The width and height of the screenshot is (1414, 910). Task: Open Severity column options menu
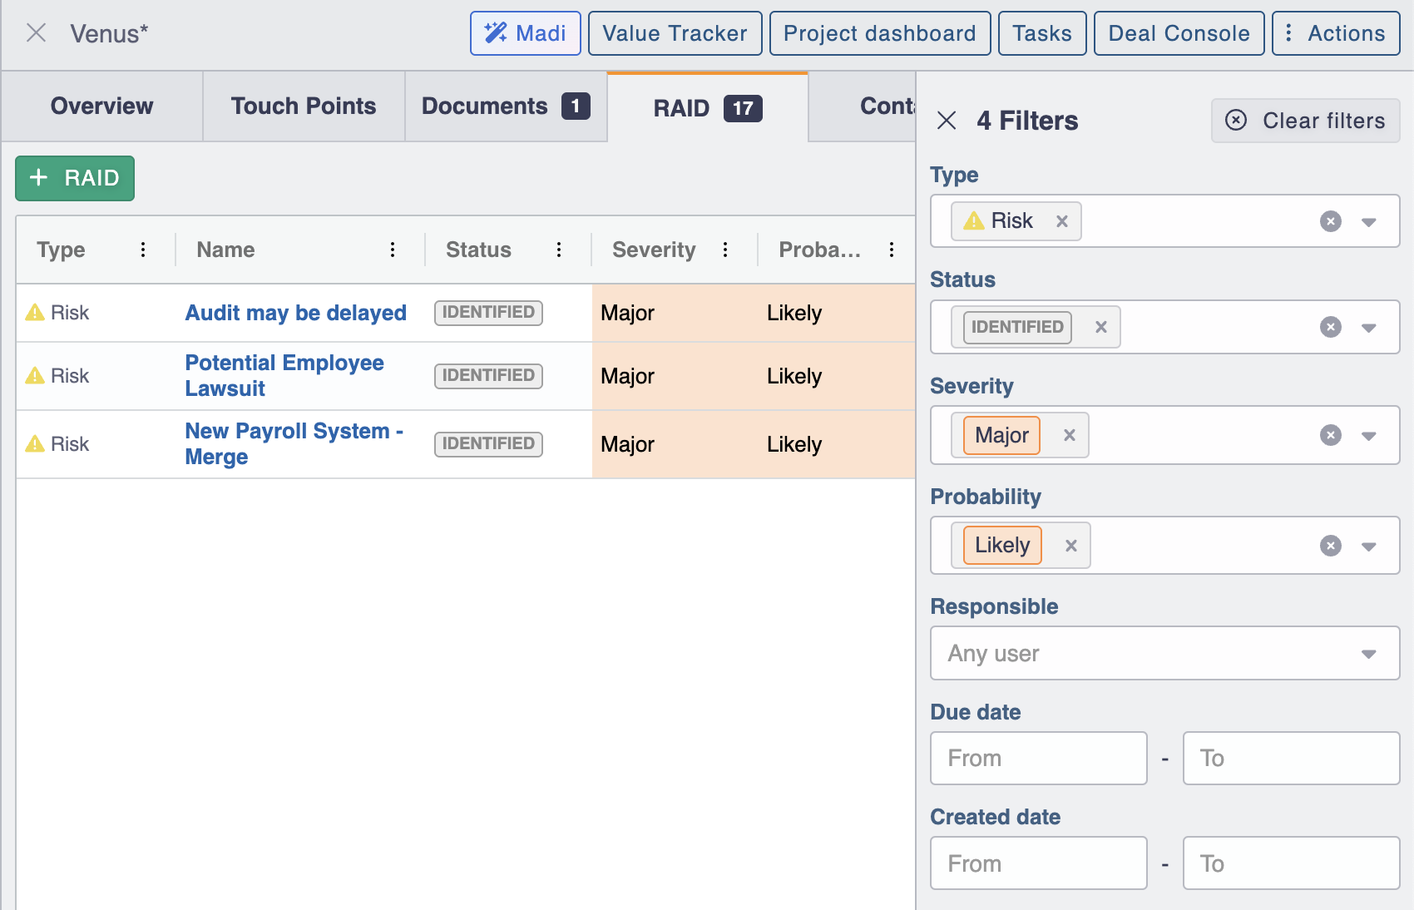click(725, 250)
